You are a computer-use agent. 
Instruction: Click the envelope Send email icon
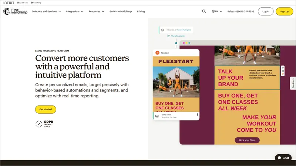tap(157, 116)
